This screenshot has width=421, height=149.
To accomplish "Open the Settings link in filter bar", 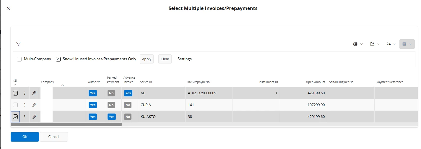I will pos(184,59).
